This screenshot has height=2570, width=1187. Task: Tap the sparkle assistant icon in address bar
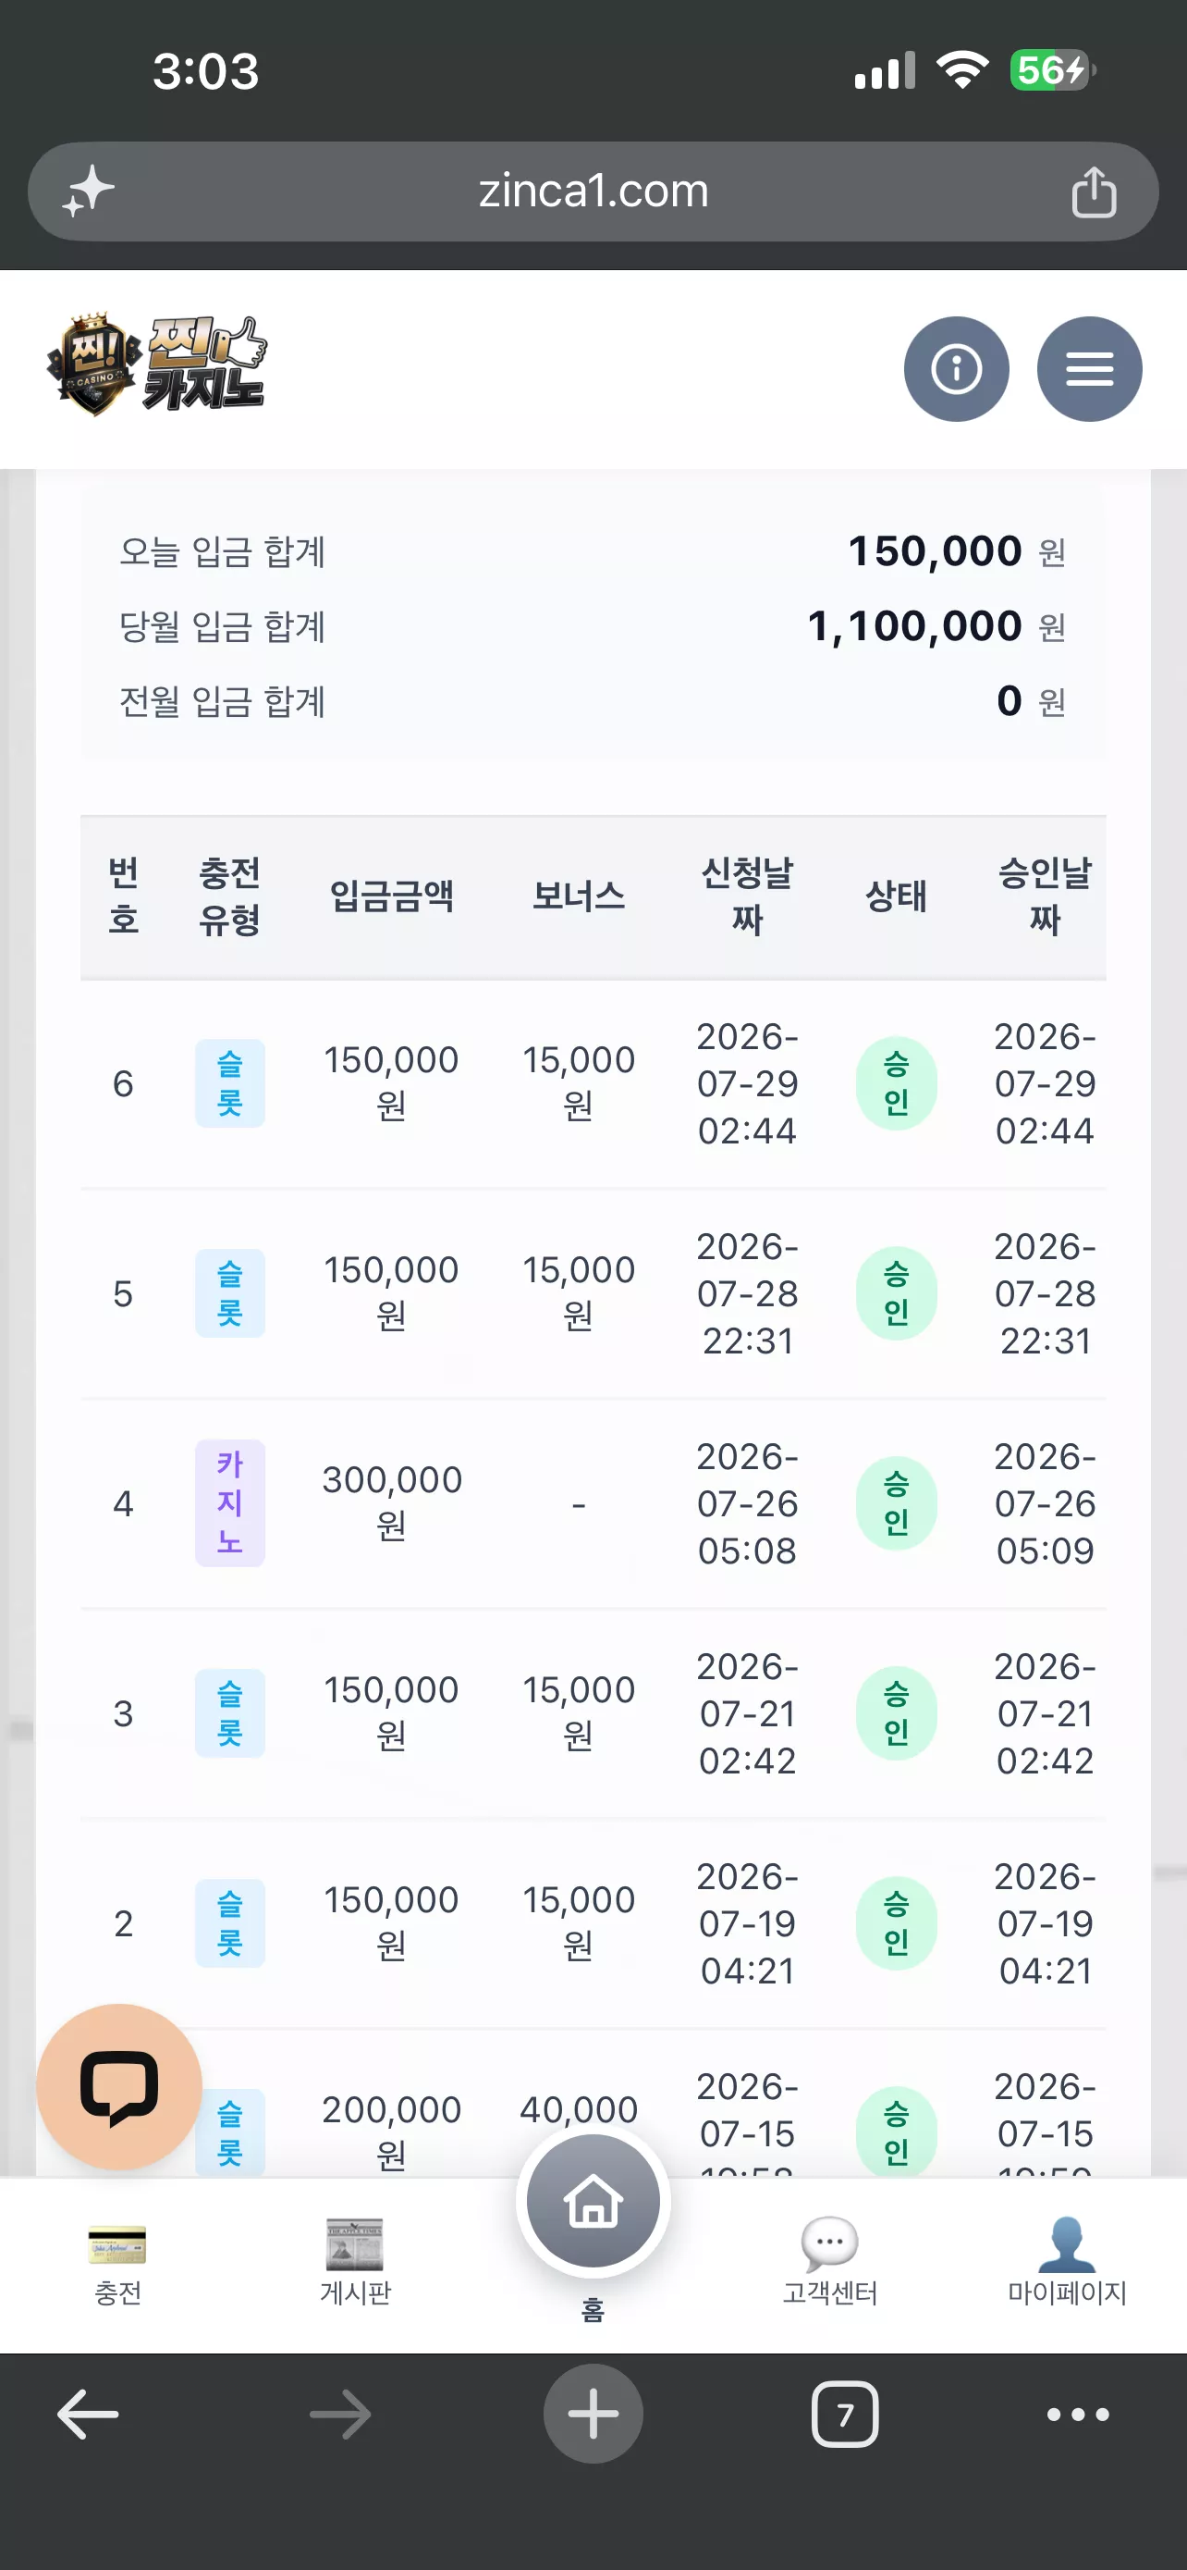89,191
